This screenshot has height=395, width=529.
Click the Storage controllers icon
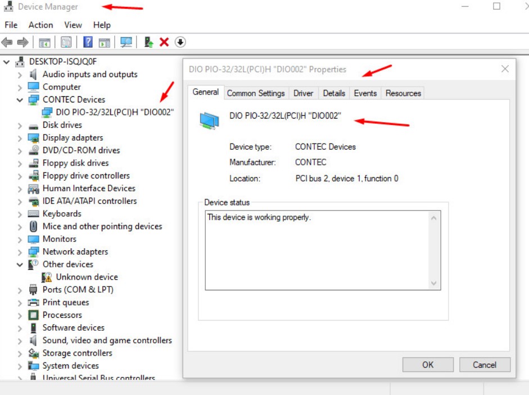[33, 353]
